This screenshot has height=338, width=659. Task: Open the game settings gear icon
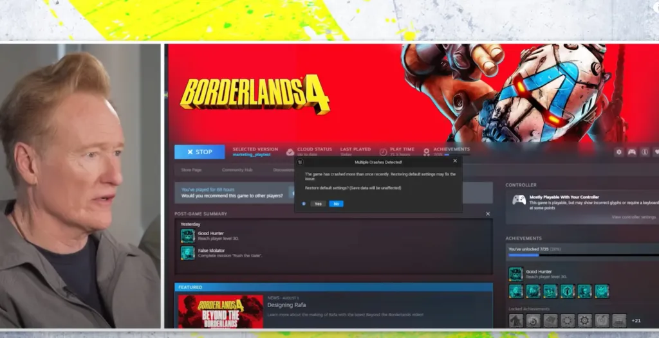[x=618, y=152]
